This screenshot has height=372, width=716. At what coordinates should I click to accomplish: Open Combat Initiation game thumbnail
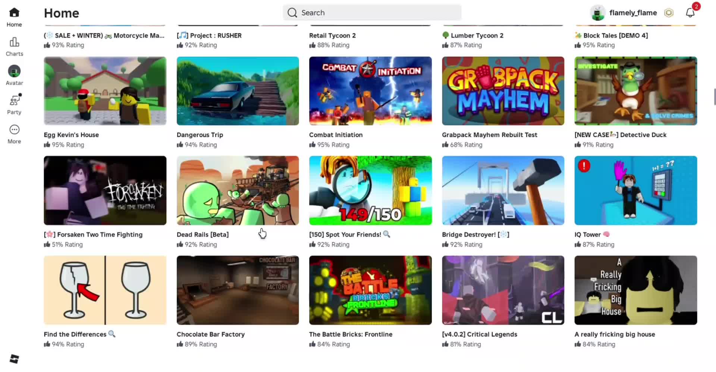(x=370, y=91)
